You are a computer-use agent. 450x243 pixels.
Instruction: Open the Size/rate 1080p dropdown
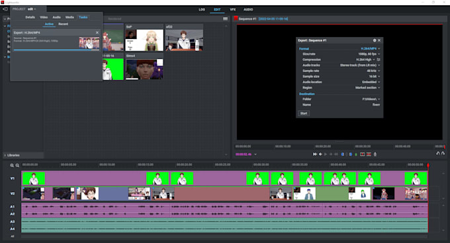pyautogui.click(x=369, y=54)
